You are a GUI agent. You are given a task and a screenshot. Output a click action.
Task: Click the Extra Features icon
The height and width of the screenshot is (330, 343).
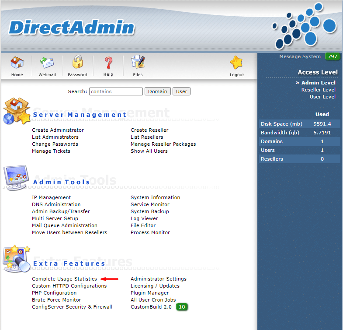17,259
